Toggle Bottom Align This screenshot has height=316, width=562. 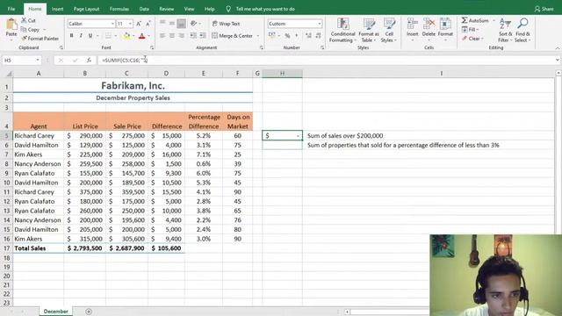click(182, 24)
